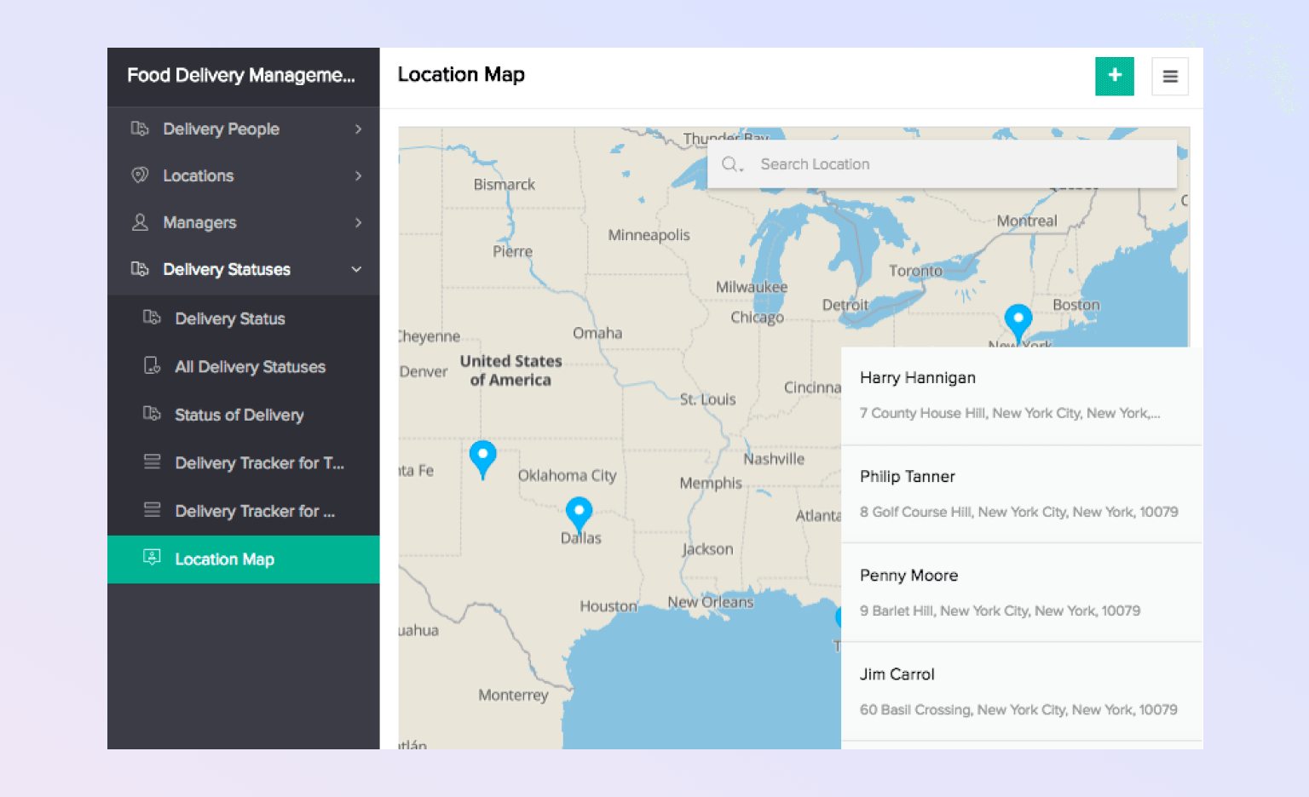Expand the Delivery People section arrow

click(358, 129)
